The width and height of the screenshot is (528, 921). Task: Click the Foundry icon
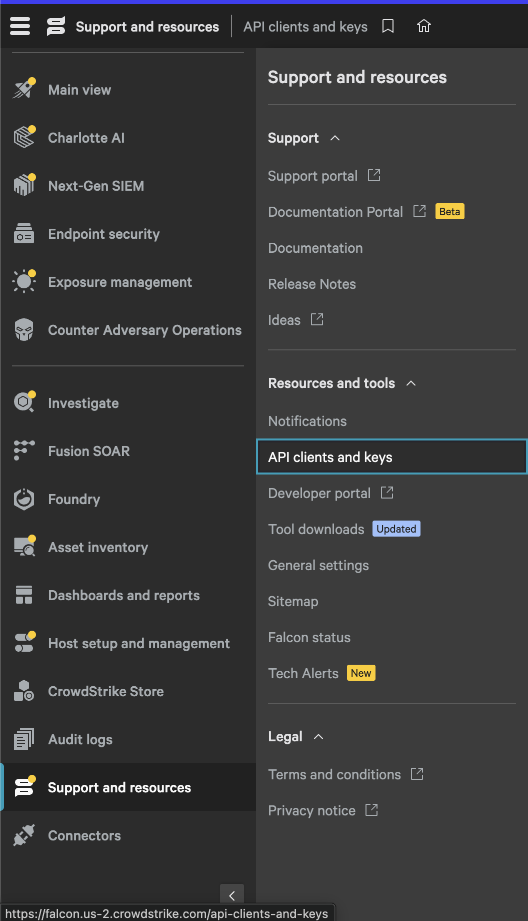pyautogui.click(x=24, y=499)
